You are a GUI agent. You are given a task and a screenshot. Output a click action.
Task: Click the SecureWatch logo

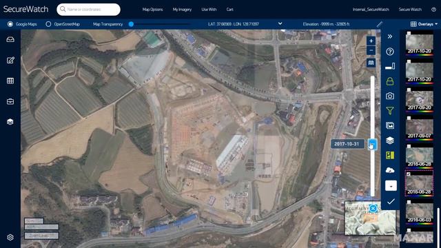(x=25, y=9)
